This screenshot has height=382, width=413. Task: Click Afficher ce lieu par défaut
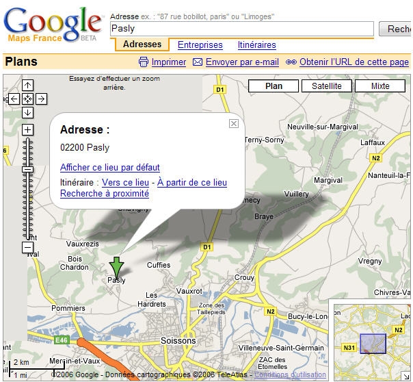click(x=110, y=168)
